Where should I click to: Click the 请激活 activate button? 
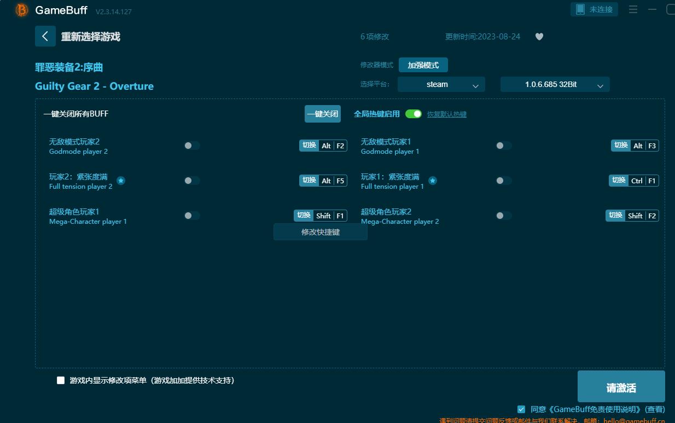[x=621, y=386]
